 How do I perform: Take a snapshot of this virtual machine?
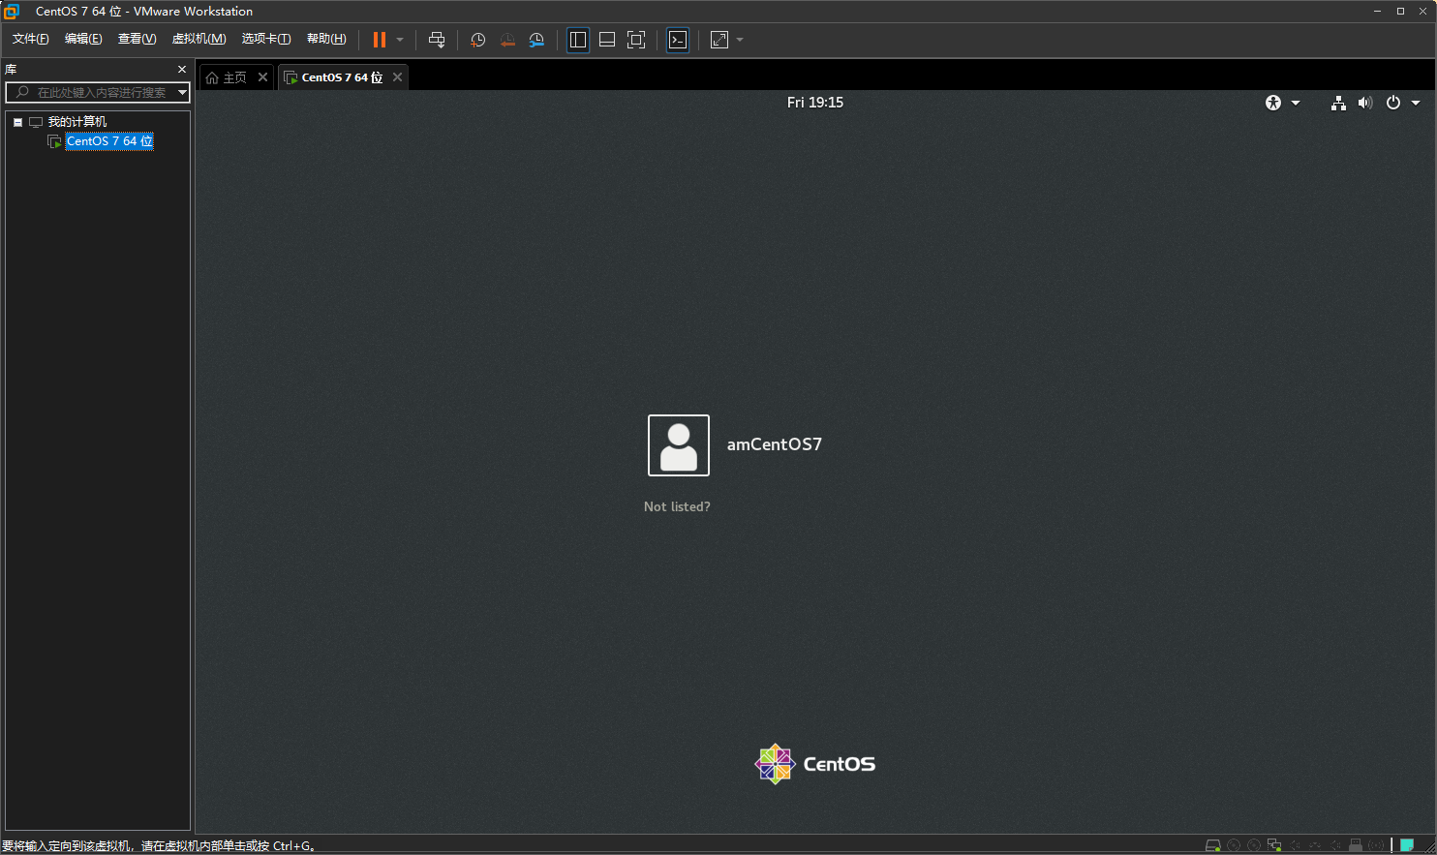point(477,40)
